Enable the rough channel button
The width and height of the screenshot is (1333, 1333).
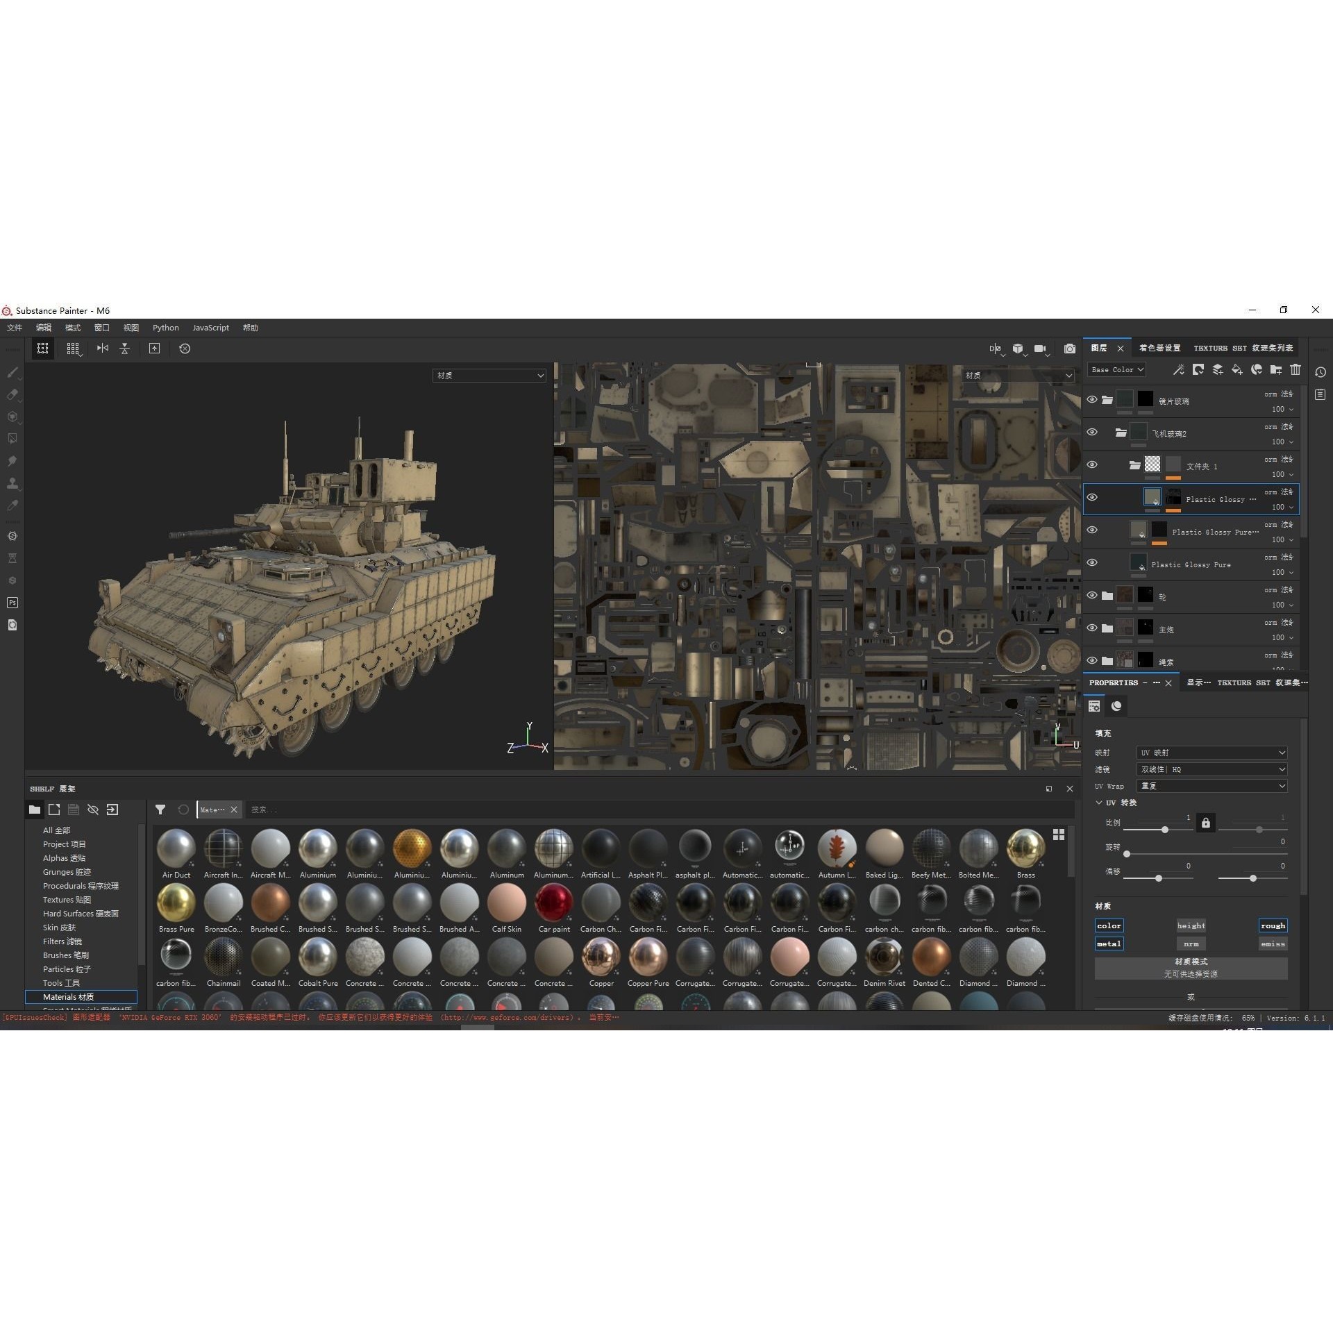[x=1273, y=925]
